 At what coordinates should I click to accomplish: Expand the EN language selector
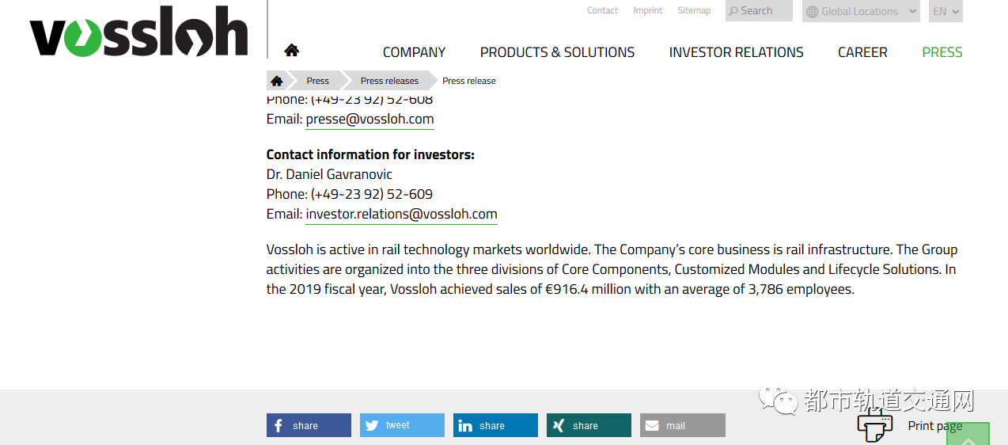pyautogui.click(x=945, y=11)
